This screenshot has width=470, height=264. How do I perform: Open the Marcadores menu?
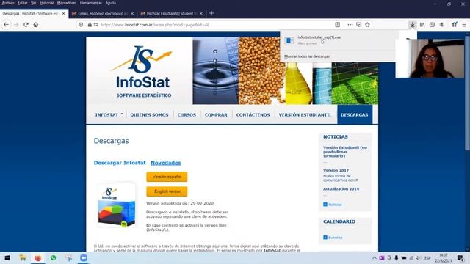click(x=67, y=3)
